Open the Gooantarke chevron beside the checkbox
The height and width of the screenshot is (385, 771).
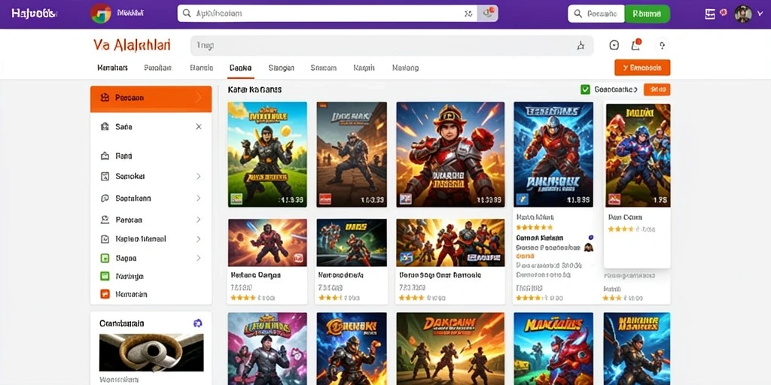pos(635,89)
